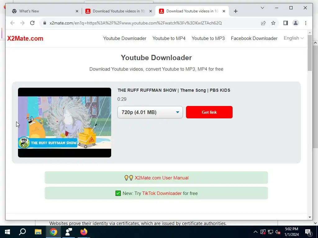Image resolution: width=318 pixels, height=238 pixels.
Task: Open File Explorer from taskbar
Action: coord(38,232)
